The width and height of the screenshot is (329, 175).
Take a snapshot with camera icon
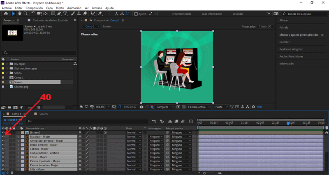pyautogui.click(x=141, y=107)
